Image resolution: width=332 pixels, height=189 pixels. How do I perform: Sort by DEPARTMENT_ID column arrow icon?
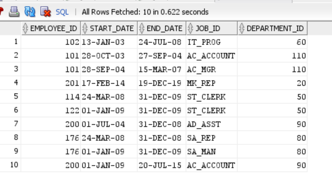(242, 28)
